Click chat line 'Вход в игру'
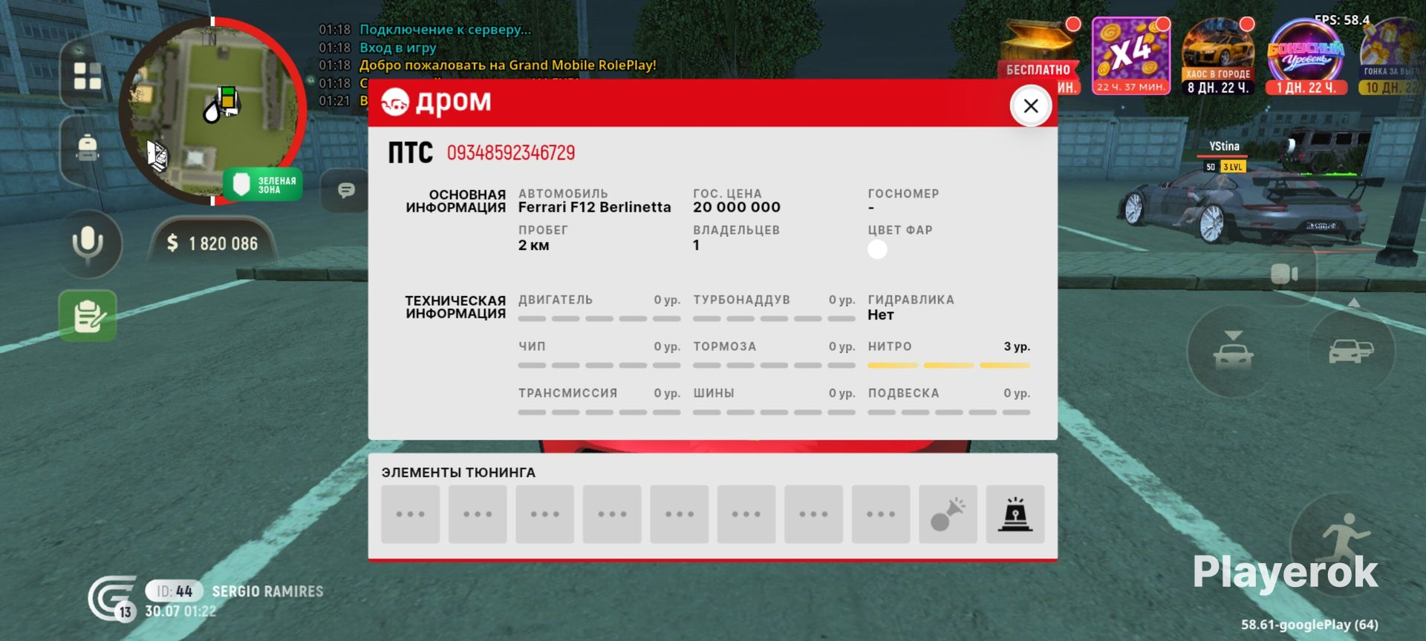The height and width of the screenshot is (641, 1426). pyautogui.click(x=398, y=47)
